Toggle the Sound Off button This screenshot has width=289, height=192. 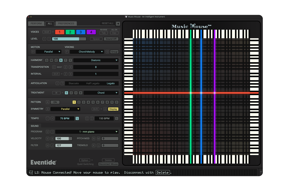111,39
